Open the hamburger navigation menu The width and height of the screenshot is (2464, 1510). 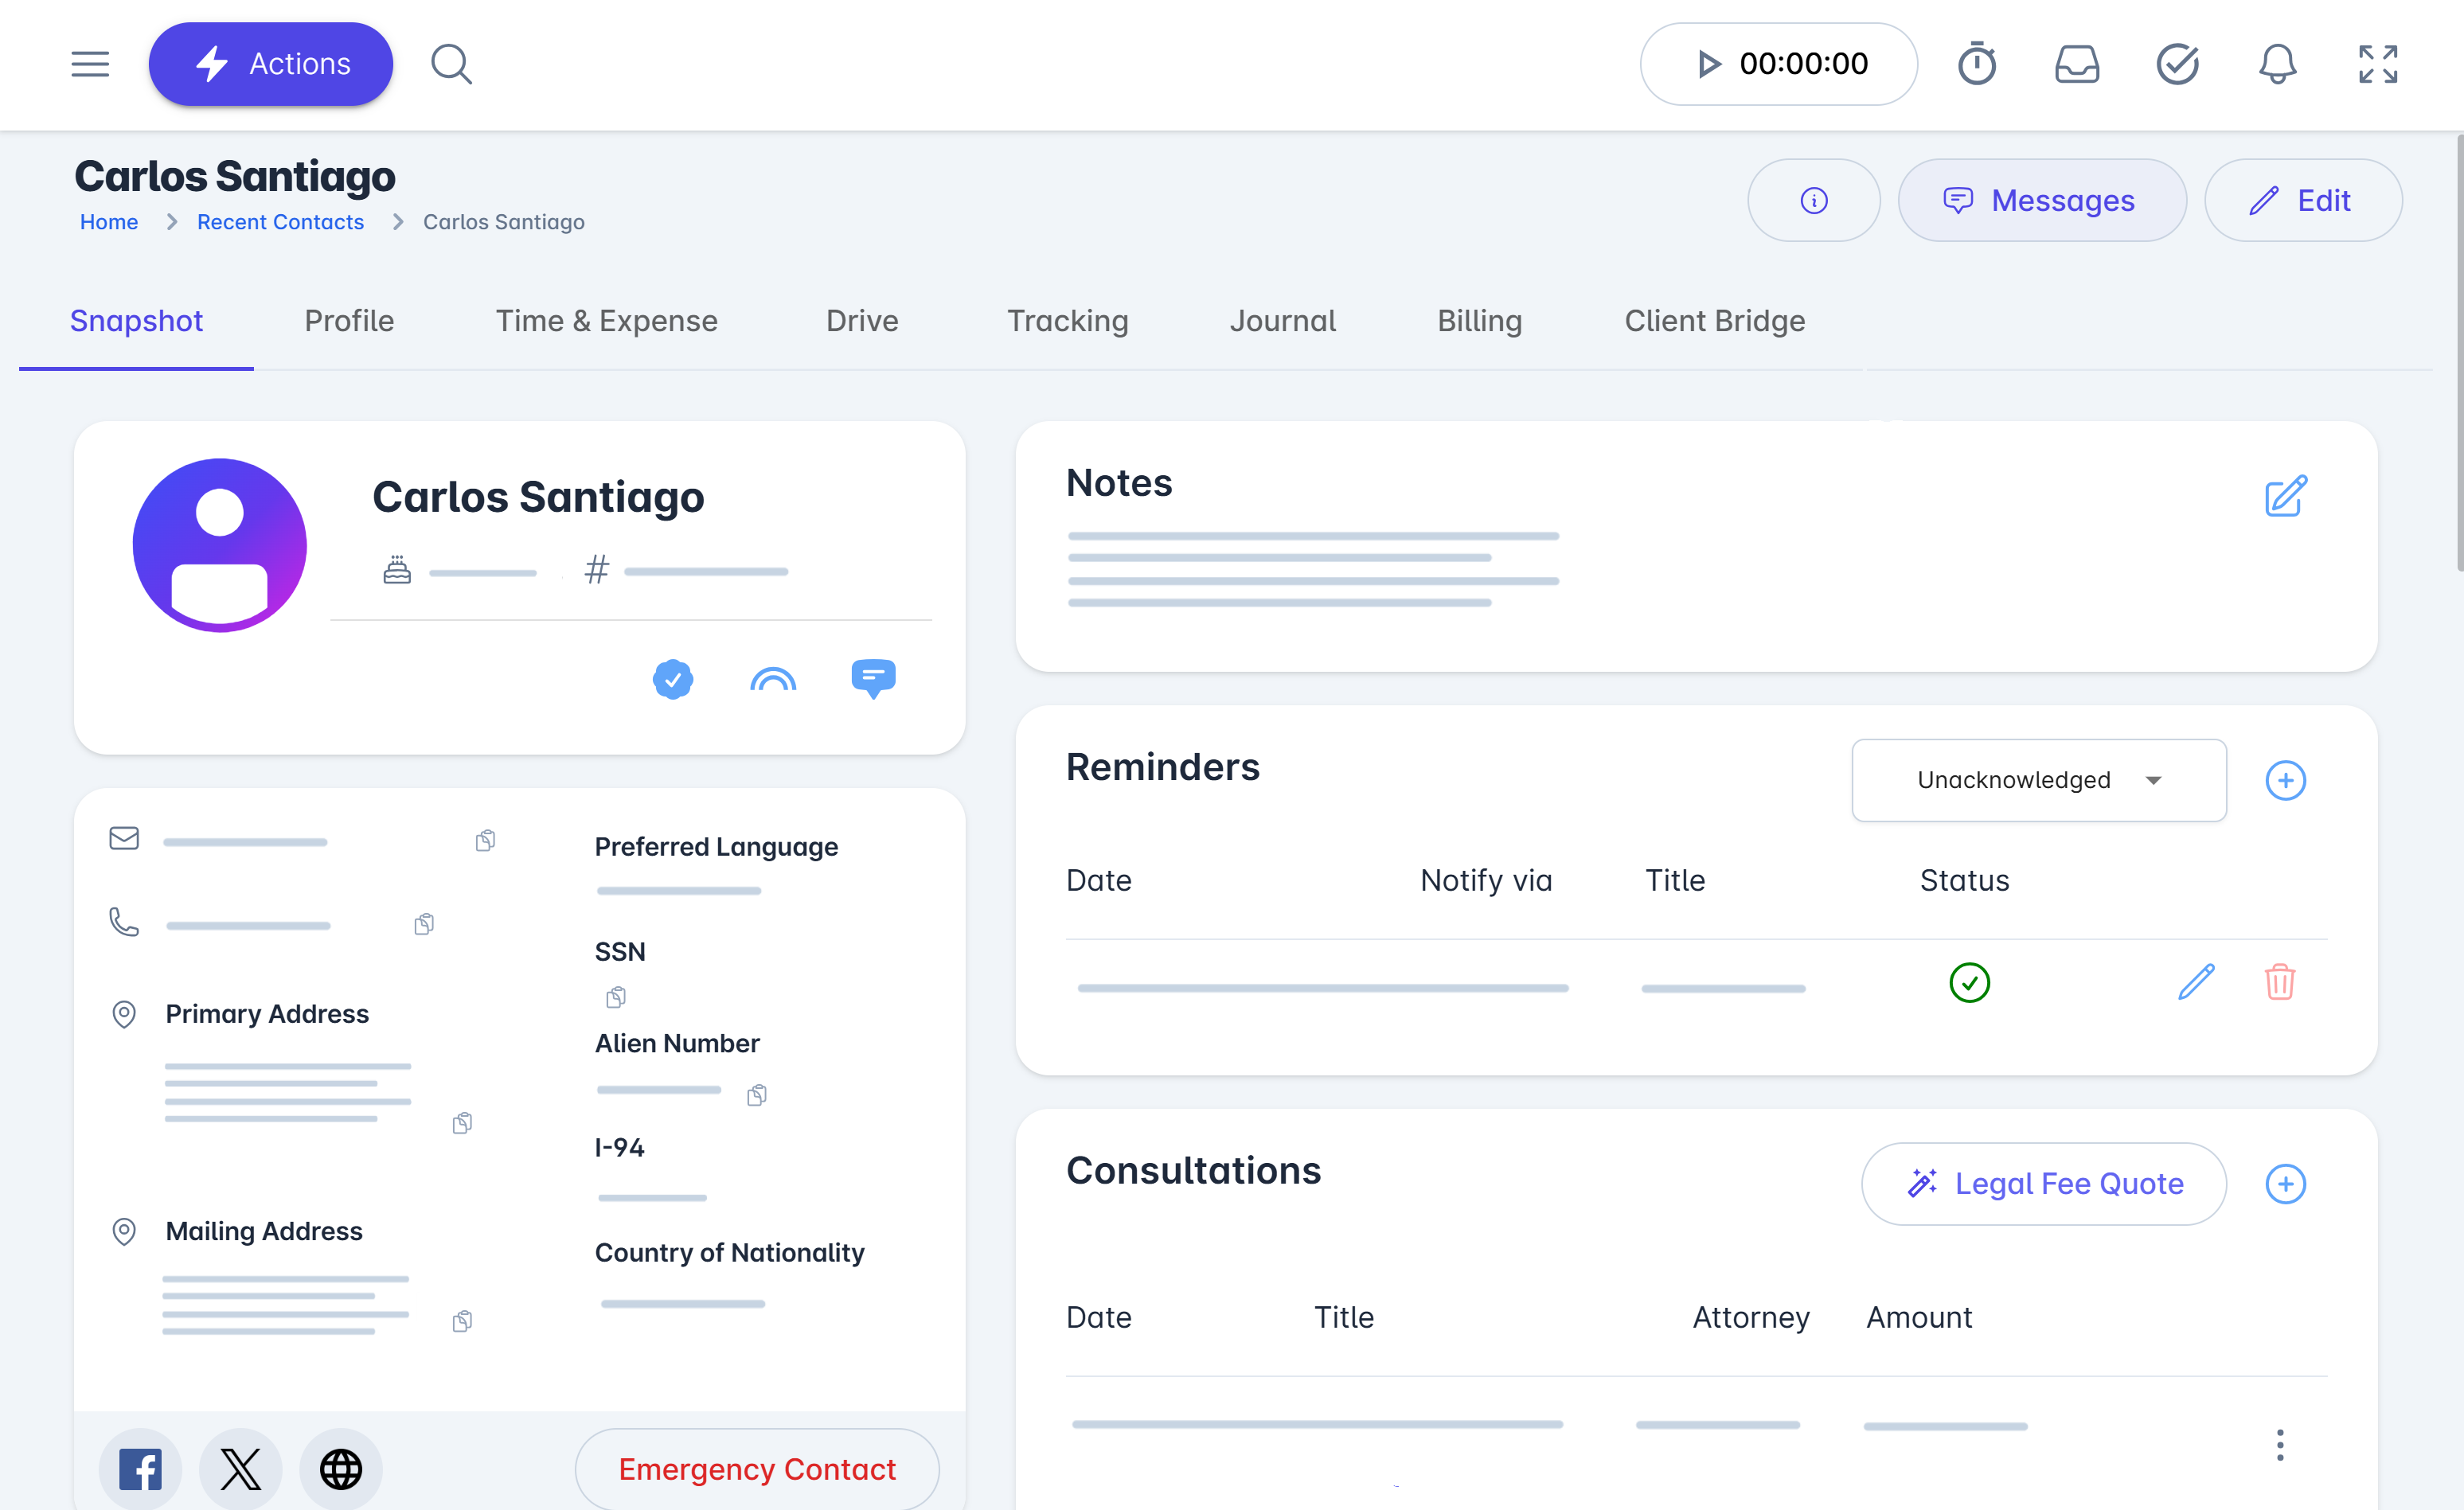click(90, 64)
